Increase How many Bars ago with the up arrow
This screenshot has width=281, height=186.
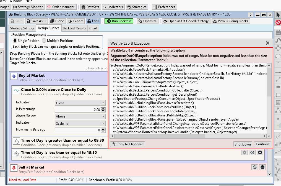tap(103, 129)
